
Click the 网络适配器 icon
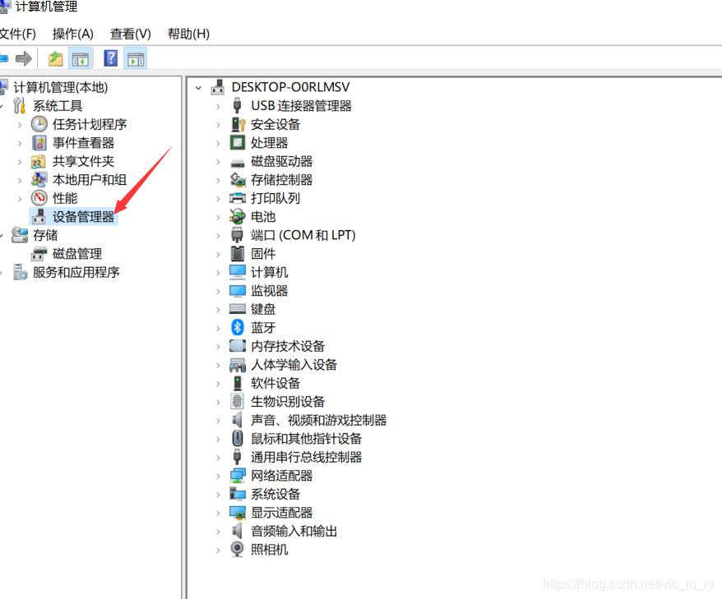click(238, 476)
